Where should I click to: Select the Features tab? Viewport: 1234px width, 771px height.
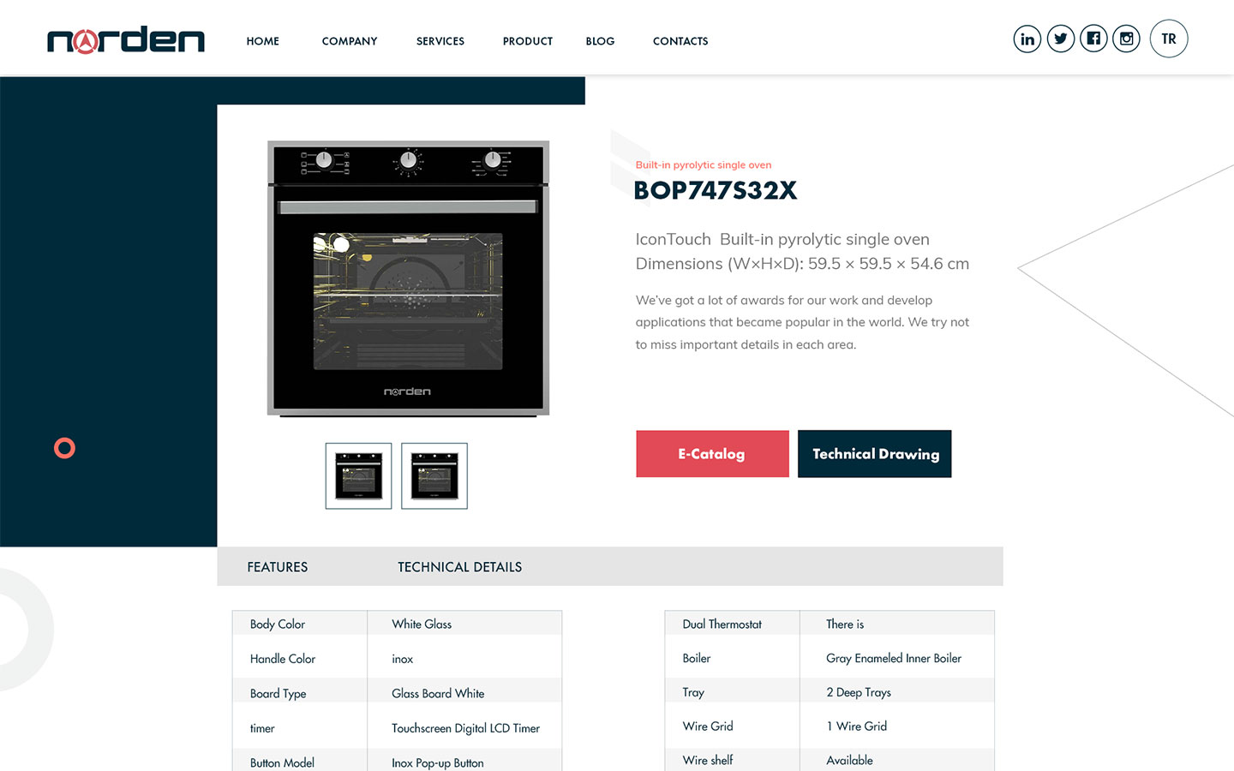277,567
